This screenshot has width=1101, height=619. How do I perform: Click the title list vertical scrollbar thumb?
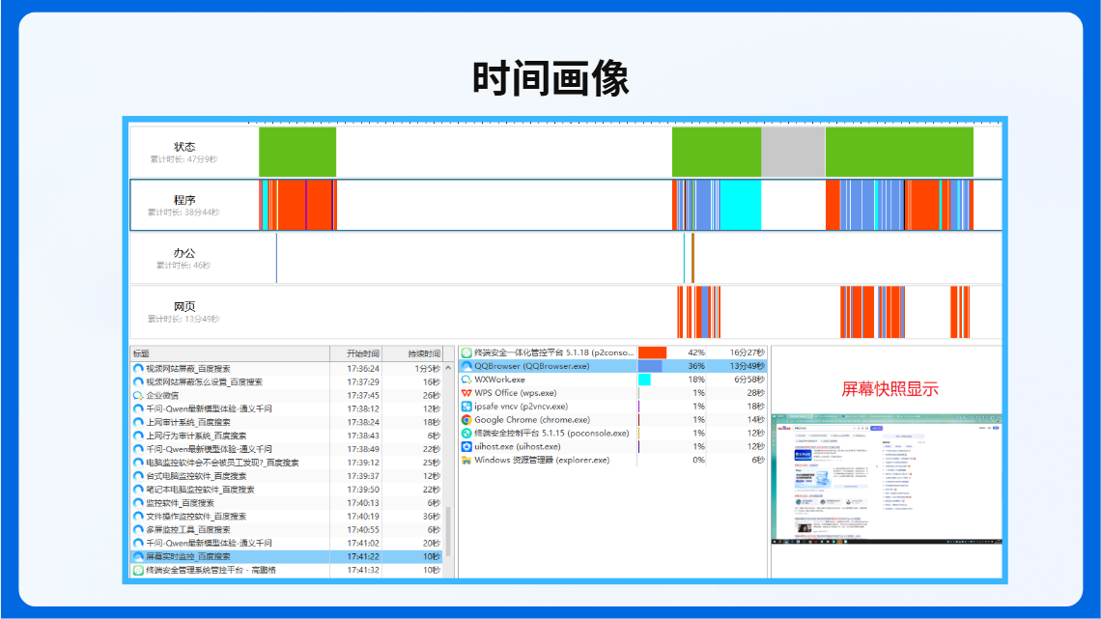coord(448,531)
